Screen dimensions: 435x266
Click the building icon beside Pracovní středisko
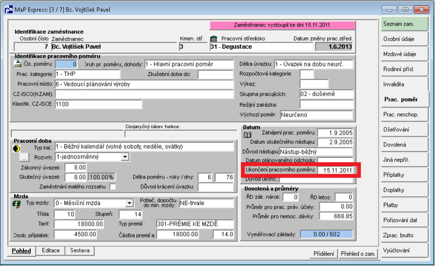tap(213, 39)
